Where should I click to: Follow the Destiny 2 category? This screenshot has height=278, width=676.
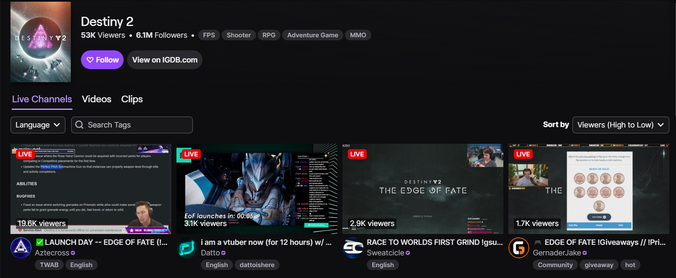pyautogui.click(x=102, y=60)
